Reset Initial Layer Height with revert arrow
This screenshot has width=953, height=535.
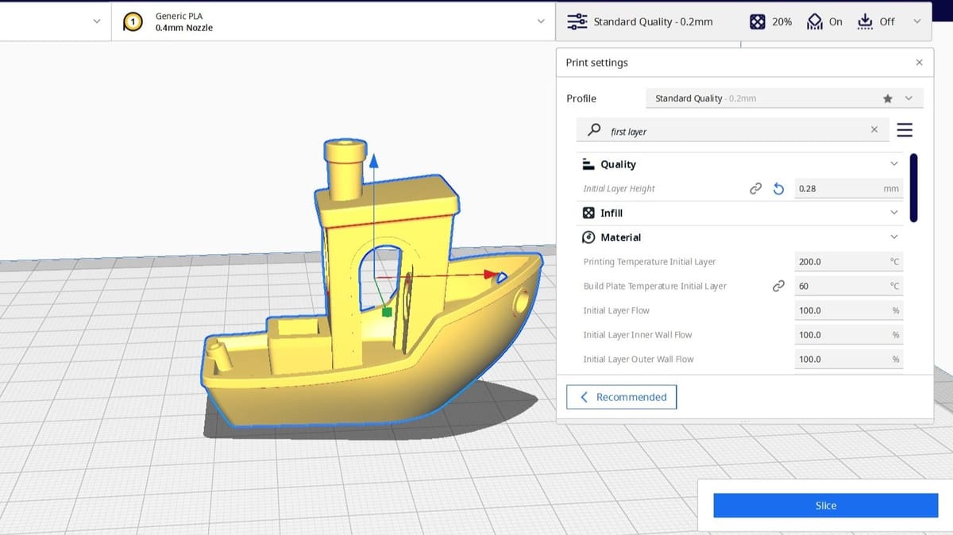tap(778, 189)
